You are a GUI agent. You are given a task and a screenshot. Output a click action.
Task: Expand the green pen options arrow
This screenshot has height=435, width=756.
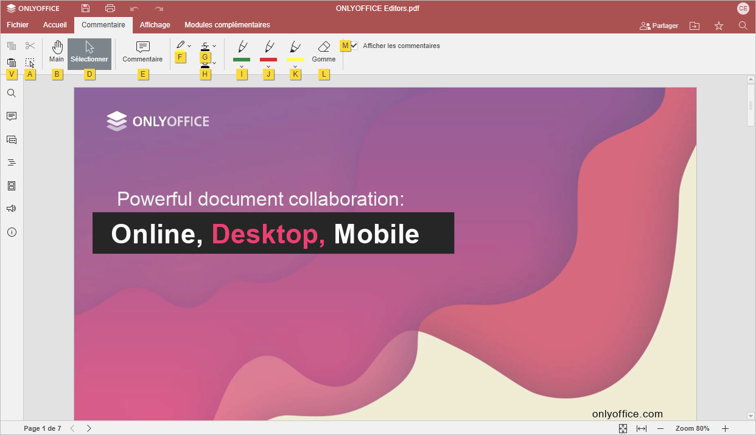pyautogui.click(x=242, y=66)
